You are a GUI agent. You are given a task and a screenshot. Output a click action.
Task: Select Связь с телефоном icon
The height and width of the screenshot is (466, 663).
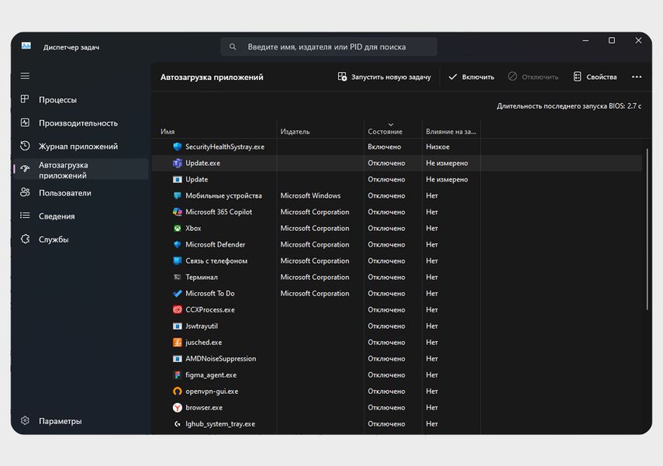coord(177,261)
